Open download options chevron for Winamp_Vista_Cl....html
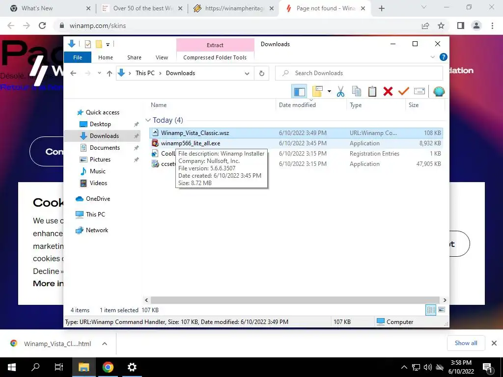Viewport: 503px width, 377px height. tap(104, 344)
